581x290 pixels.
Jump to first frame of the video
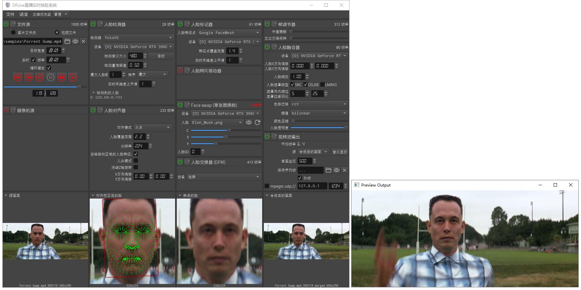(18, 77)
